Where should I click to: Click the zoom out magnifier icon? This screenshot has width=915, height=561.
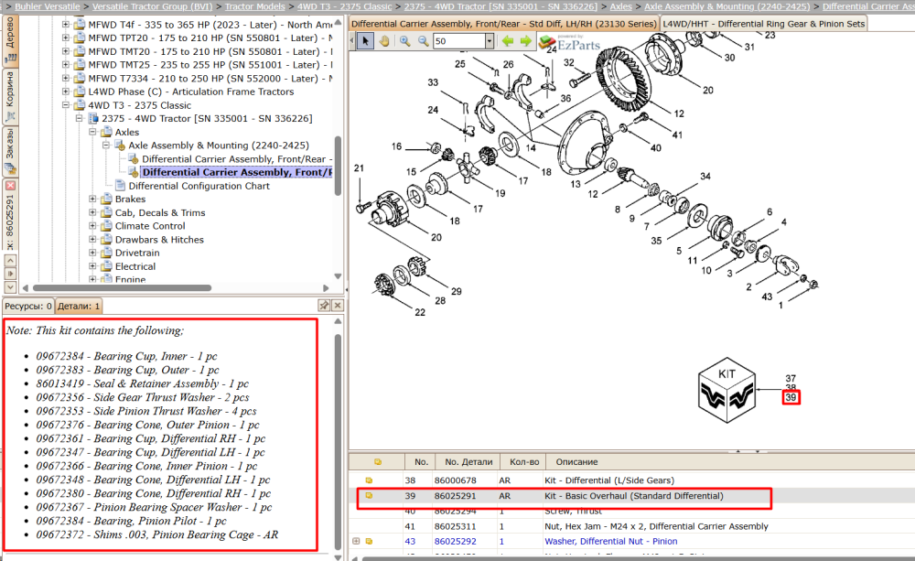point(423,41)
